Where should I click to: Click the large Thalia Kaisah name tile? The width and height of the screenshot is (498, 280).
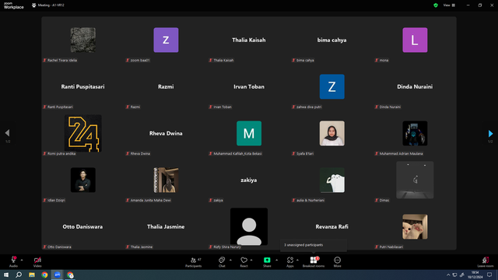click(249, 40)
